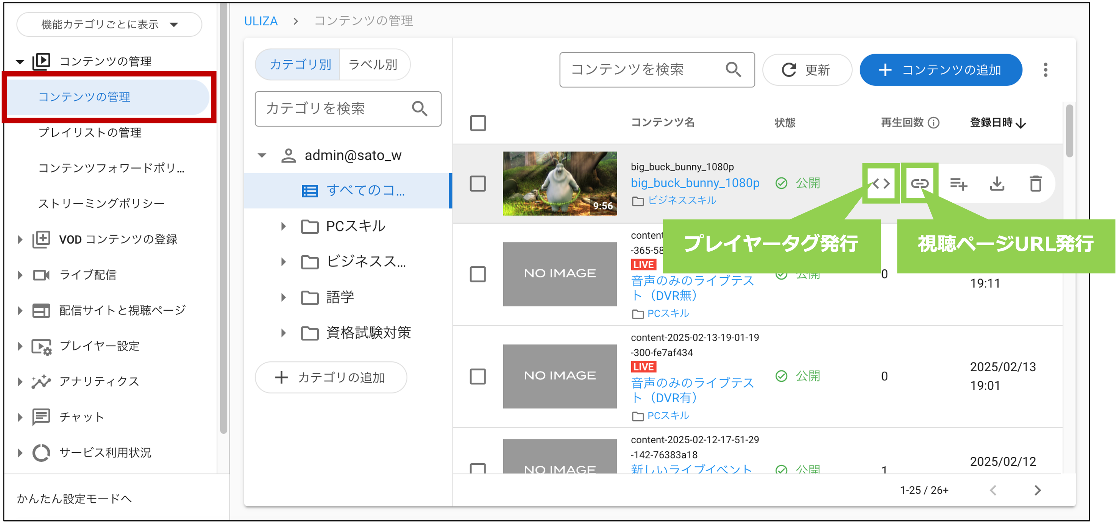
Task: Tick the checkbox for big_buck_bunny_1080p row
Action: (x=478, y=184)
